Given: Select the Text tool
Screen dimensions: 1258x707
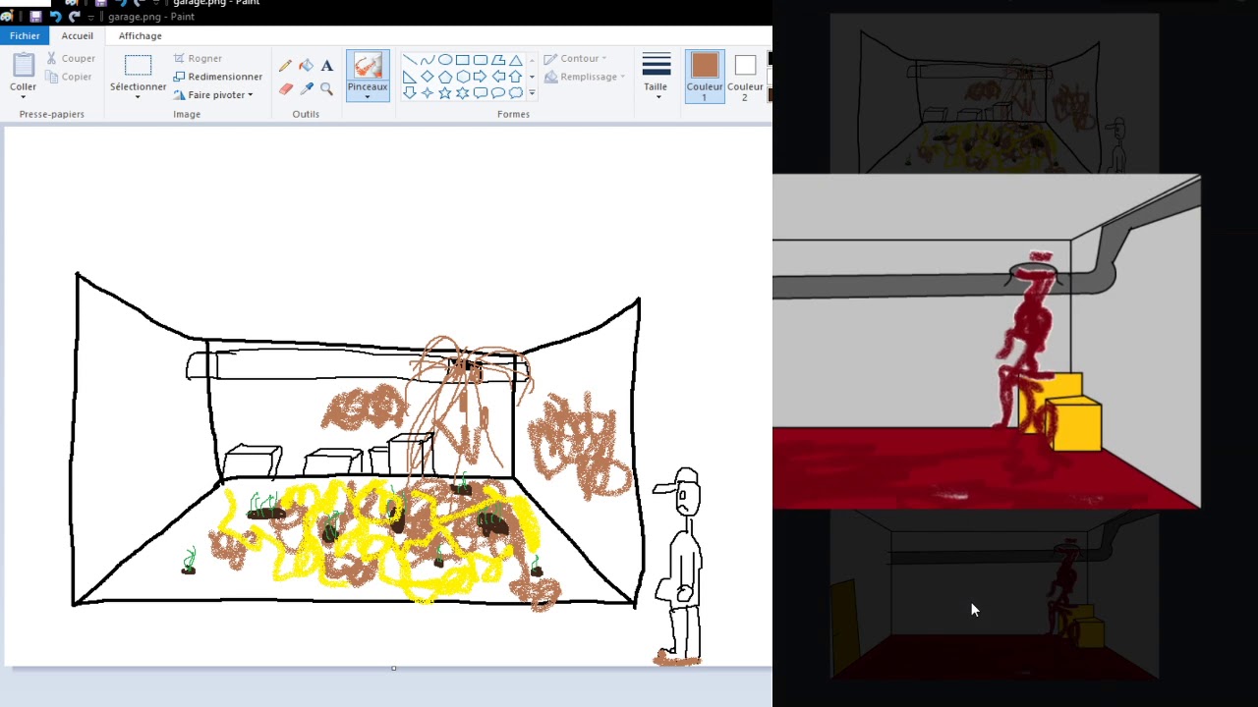Looking at the screenshot, I should click(x=326, y=66).
